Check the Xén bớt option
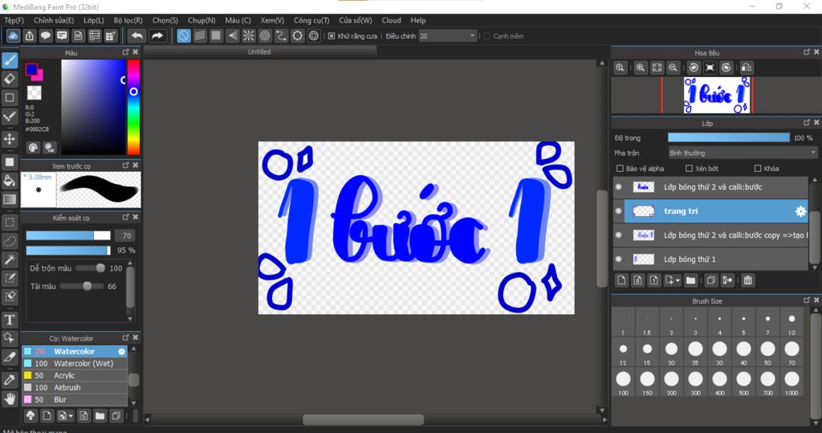Screen dimensions: 822x433 pos(689,169)
